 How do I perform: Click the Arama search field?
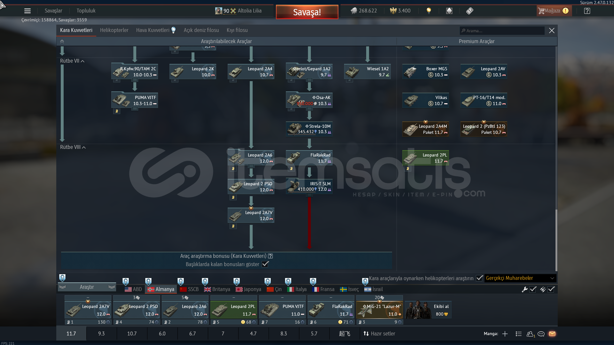[x=502, y=31]
